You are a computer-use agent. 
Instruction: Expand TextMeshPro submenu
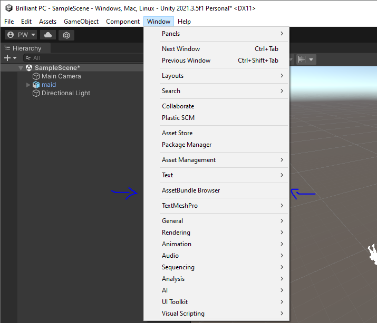216,206
